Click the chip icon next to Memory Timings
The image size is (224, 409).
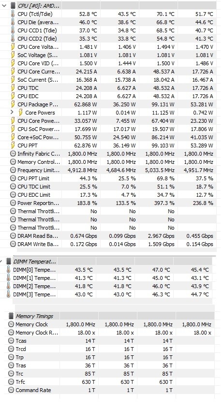11,316
